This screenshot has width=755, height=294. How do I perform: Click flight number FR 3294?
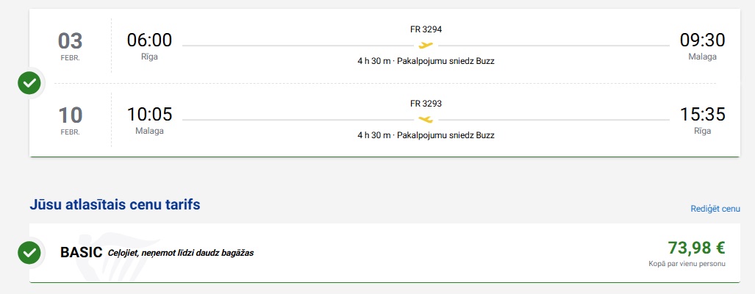point(426,29)
